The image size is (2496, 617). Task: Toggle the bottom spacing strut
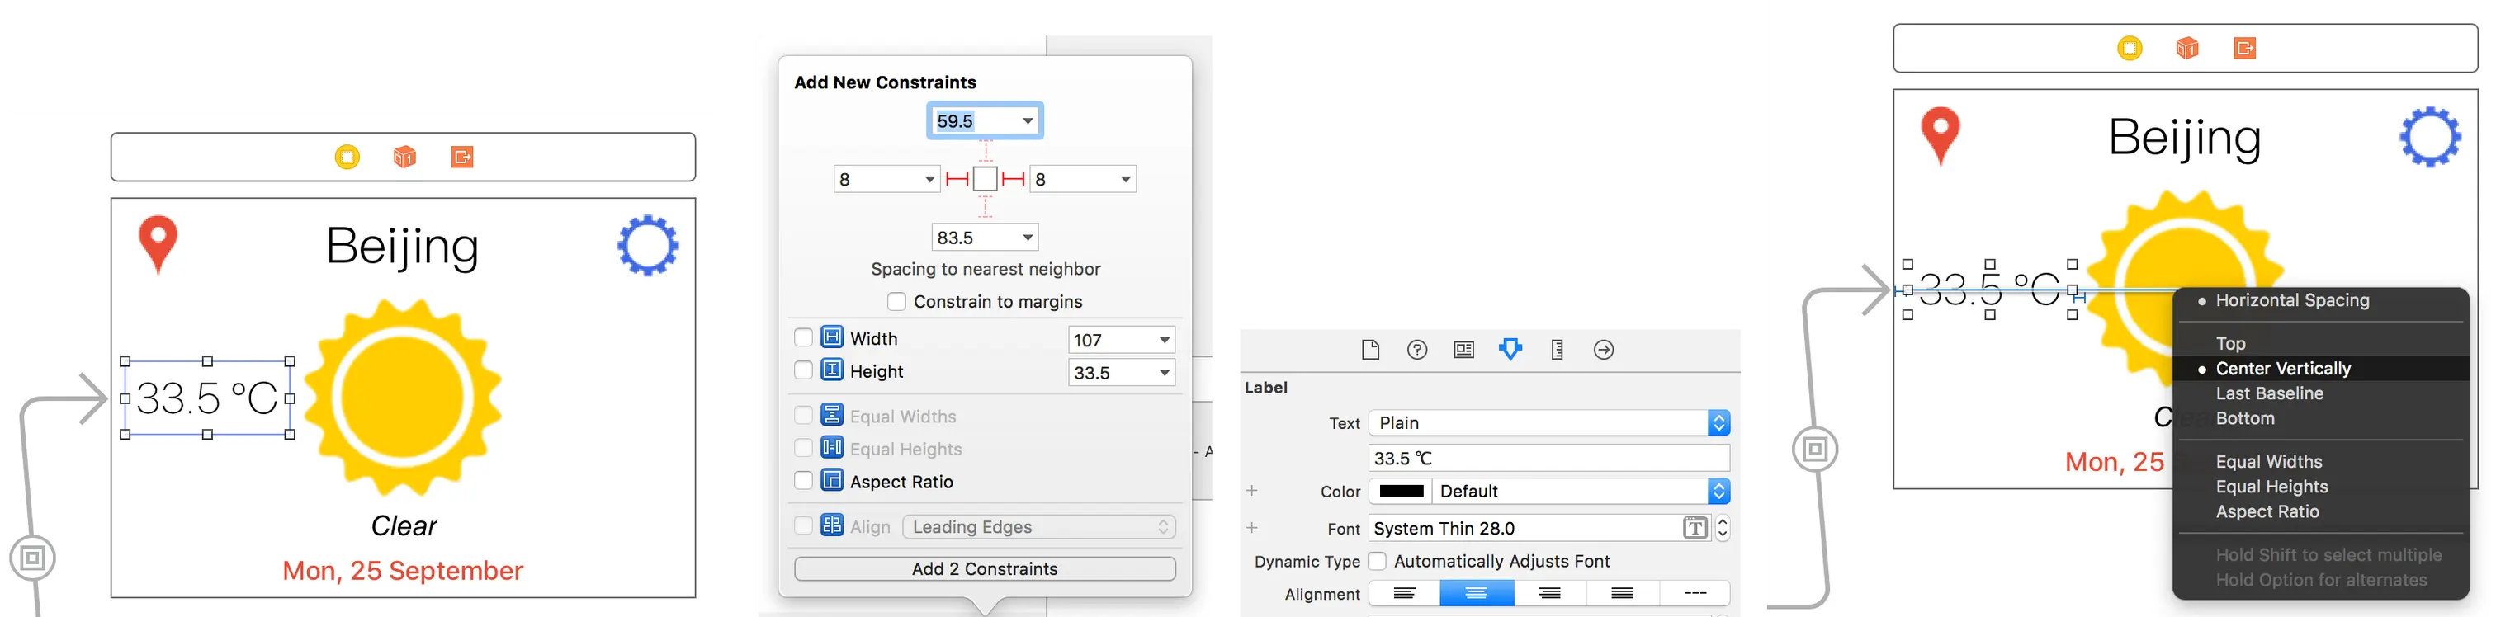pos(986,206)
